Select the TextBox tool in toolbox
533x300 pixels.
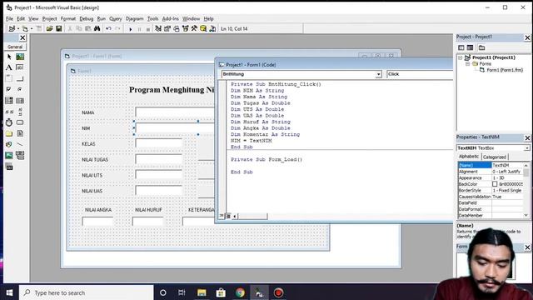pyautogui.click(x=20, y=67)
